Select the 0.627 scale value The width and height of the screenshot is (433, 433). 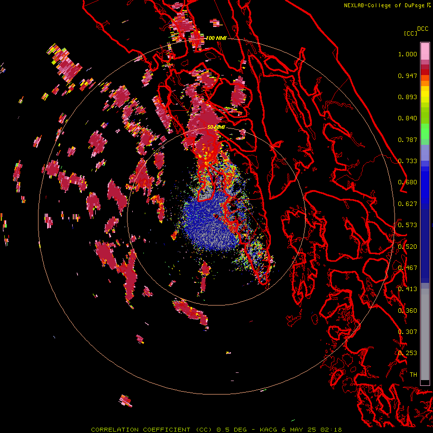408,204
